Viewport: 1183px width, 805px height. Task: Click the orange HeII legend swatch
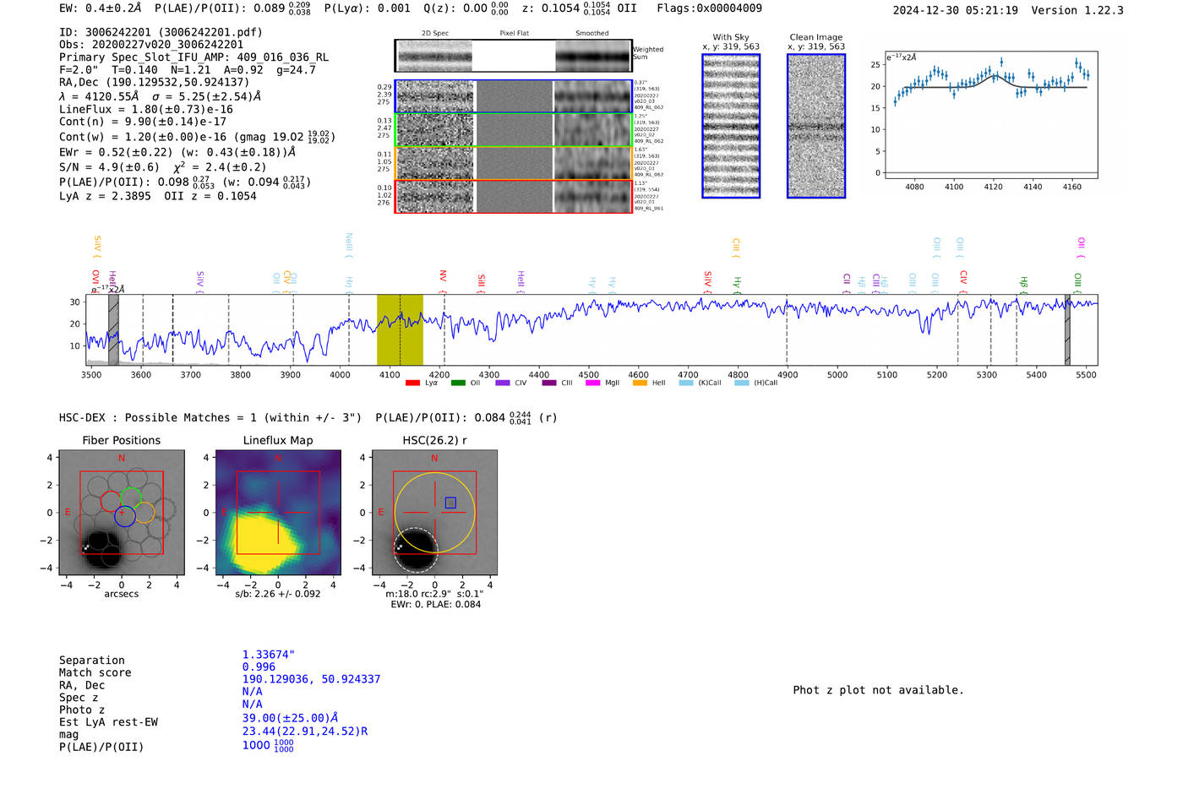640,383
